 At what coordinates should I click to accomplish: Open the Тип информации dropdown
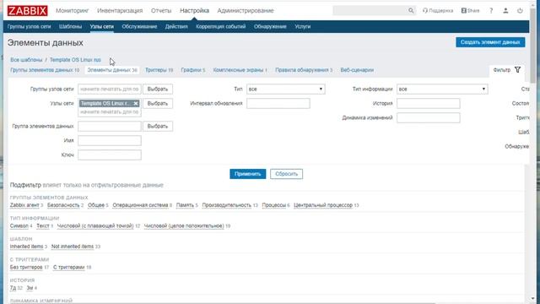pyautogui.click(x=442, y=89)
